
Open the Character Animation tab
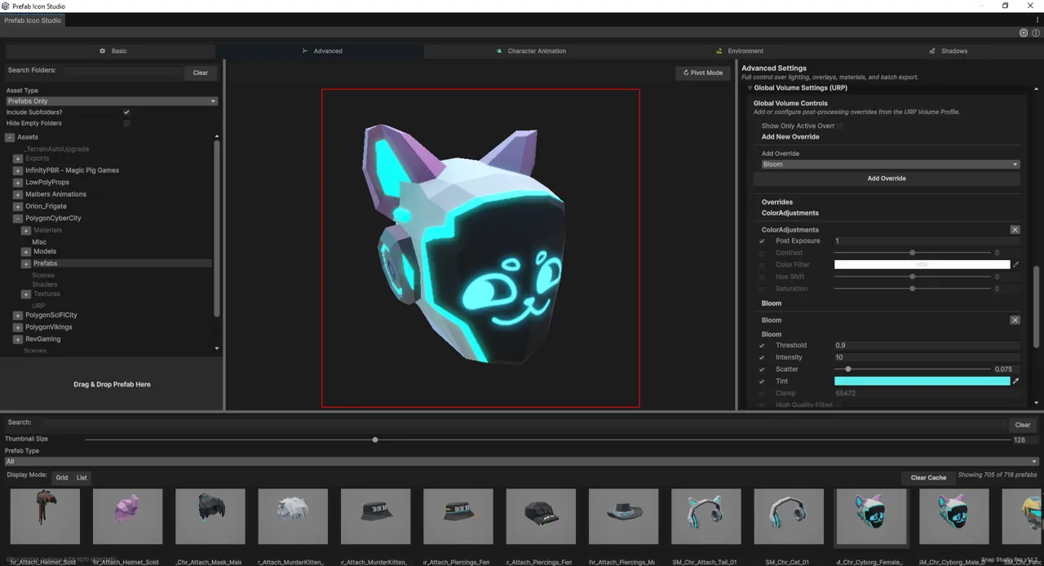point(530,51)
